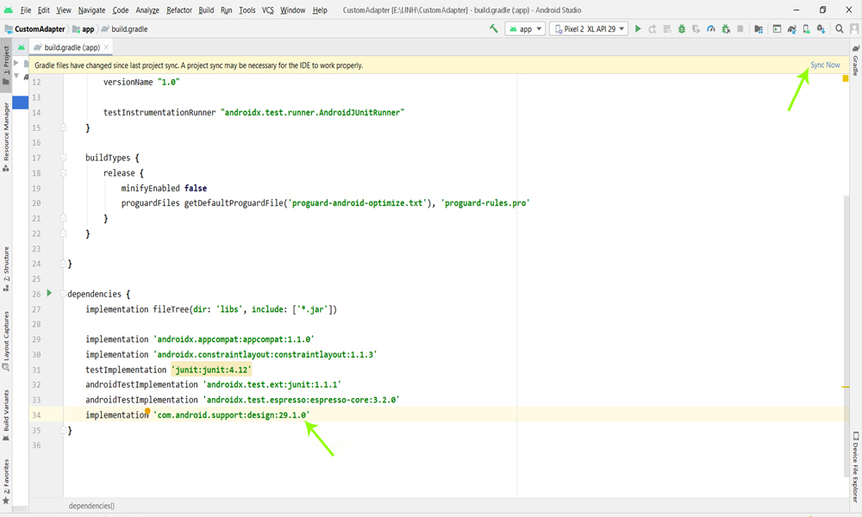This screenshot has width=862, height=517.
Task: Open the Layout Captures side panel
Action: tap(6, 341)
